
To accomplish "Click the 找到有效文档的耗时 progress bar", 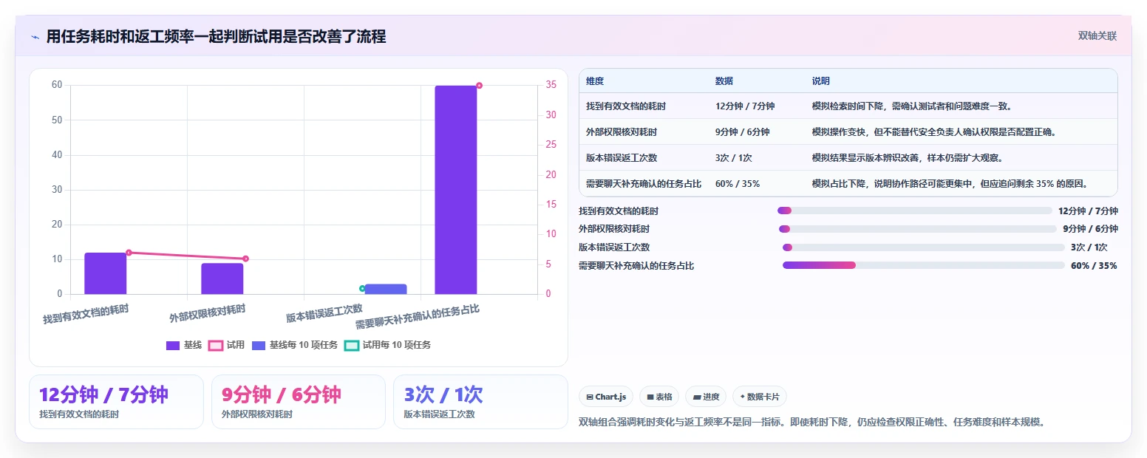I will point(914,211).
